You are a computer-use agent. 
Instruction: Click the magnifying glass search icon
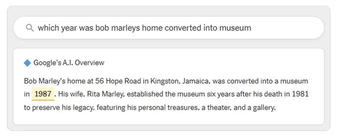coord(30,28)
